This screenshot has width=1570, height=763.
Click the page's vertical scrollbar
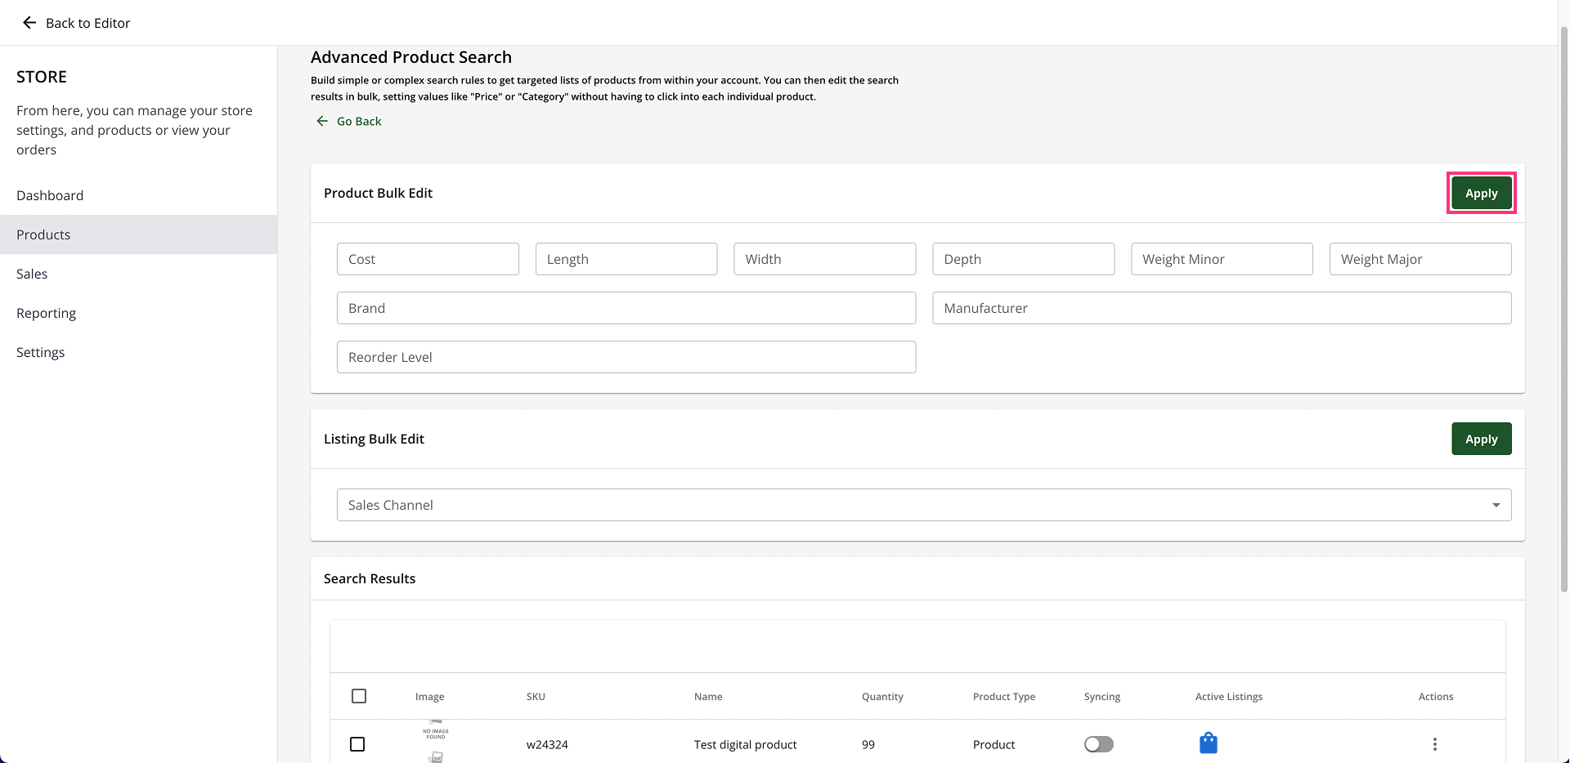[x=1563, y=310]
